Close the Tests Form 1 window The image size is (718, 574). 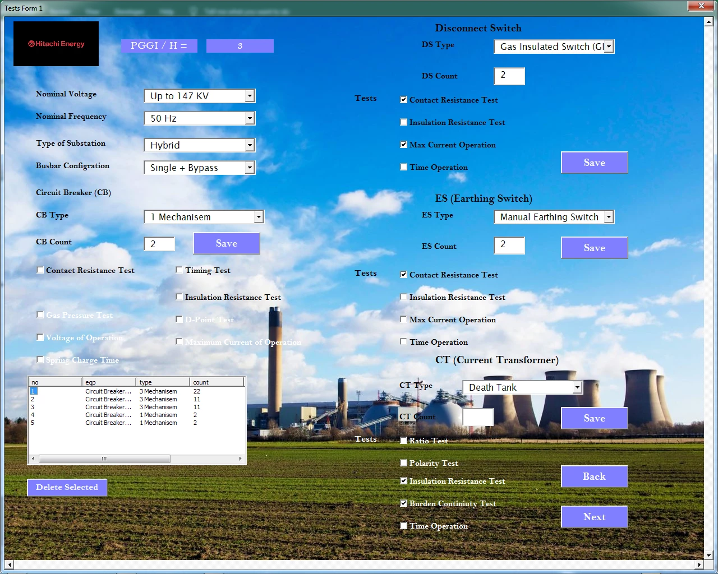point(701,6)
